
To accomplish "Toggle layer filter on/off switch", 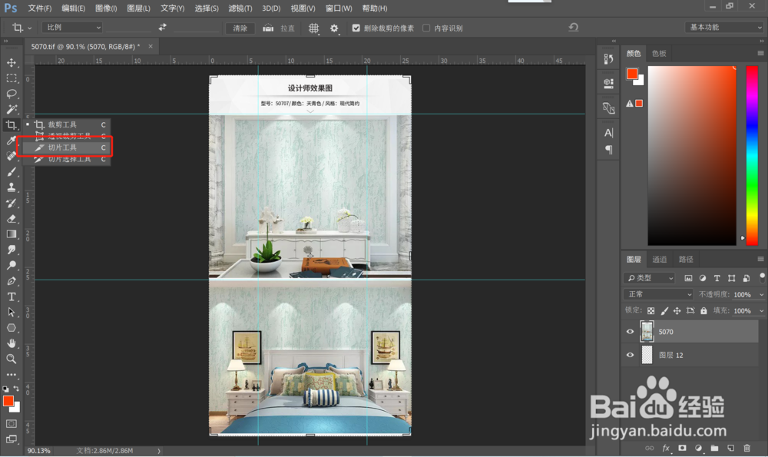I will (x=762, y=277).
